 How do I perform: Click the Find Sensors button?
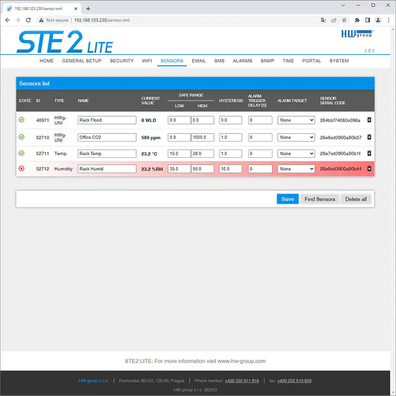[x=319, y=199]
